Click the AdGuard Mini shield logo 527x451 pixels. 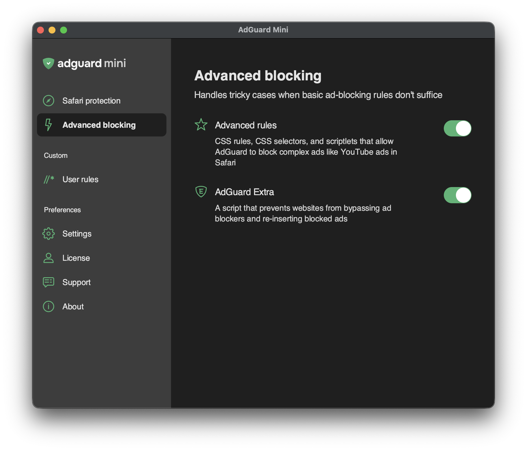click(49, 63)
